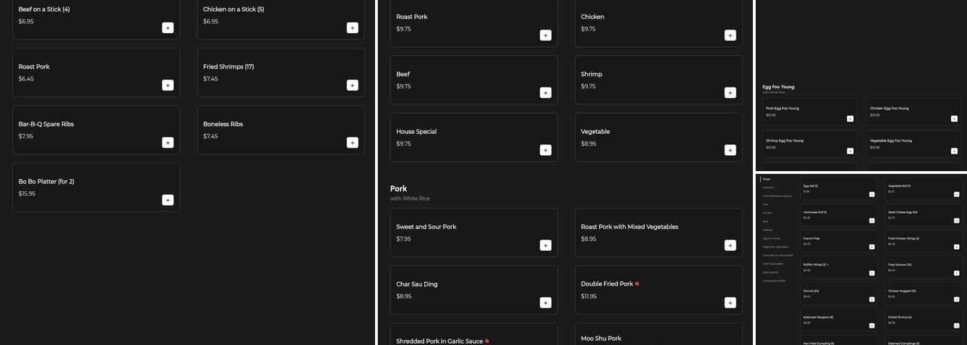Add Boneless Ribs to the order

352,143
